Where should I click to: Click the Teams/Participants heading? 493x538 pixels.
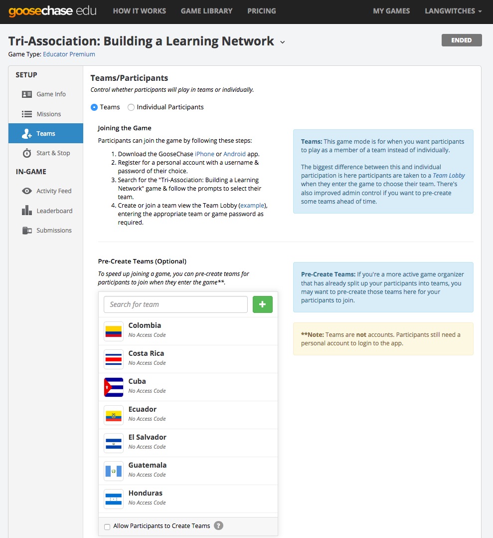(129, 78)
